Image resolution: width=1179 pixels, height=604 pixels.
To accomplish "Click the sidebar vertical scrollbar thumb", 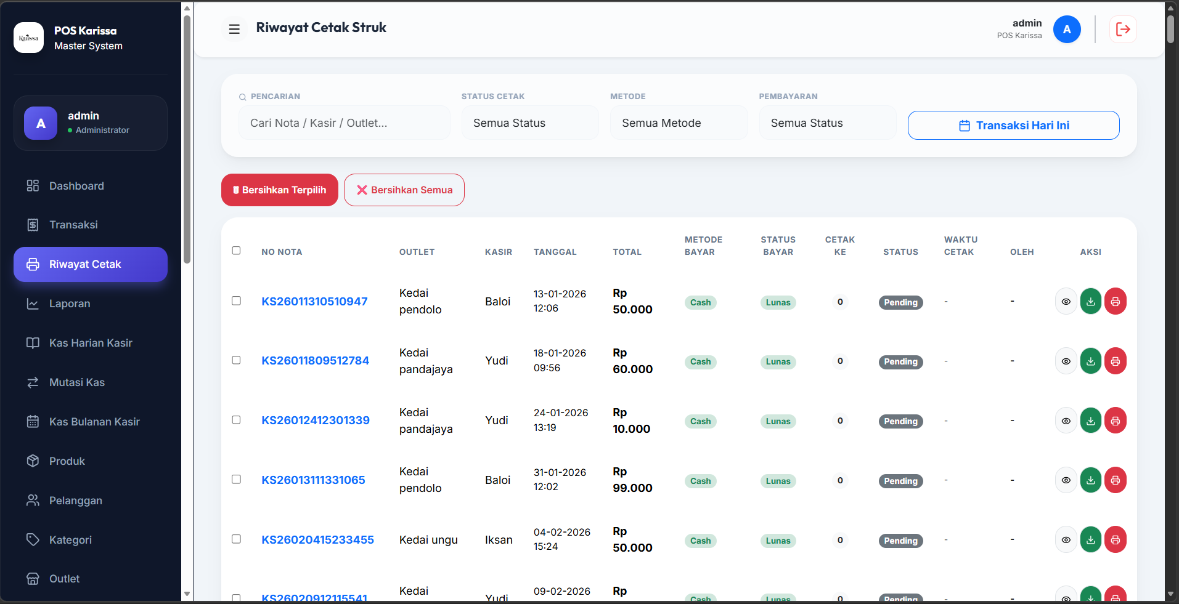I will (x=187, y=139).
